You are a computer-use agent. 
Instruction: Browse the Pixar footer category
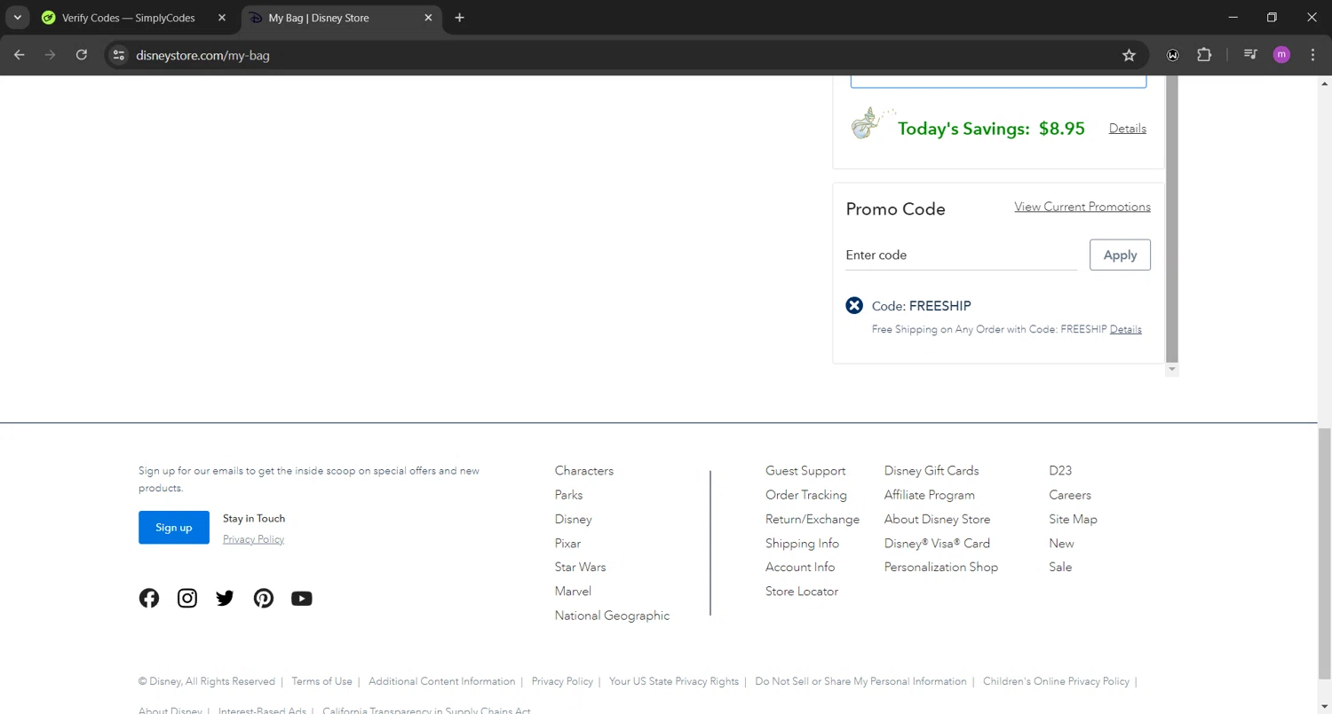tap(567, 543)
